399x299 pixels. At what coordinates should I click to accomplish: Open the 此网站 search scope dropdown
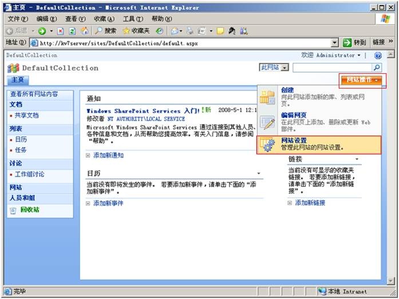coord(274,67)
